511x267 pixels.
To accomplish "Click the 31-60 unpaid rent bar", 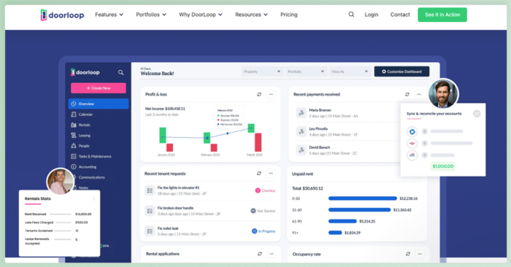I will pyautogui.click(x=359, y=210).
